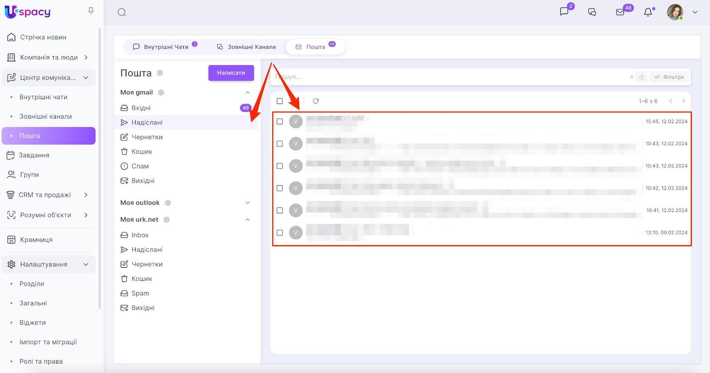Go to previous page of emails
This screenshot has height=373, width=710.
tap(671, 101)
